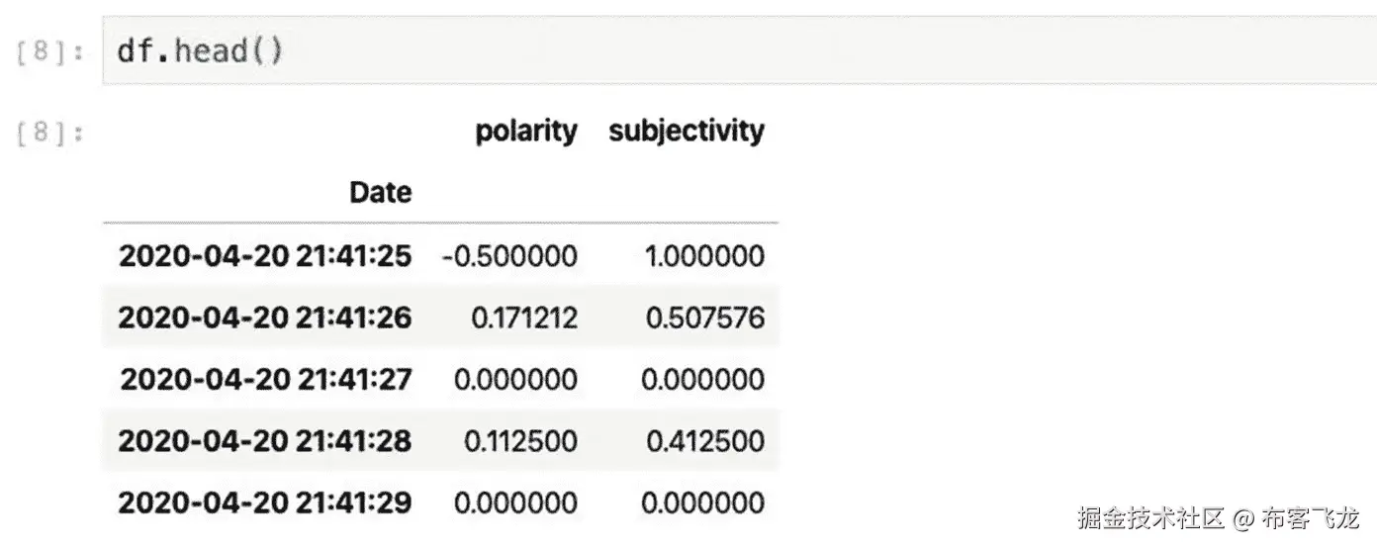Click the polarity column header
1377x549 pixels.
526,132
